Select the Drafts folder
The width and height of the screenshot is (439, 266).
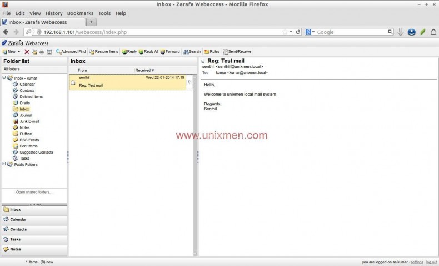[x=24, y=102]
